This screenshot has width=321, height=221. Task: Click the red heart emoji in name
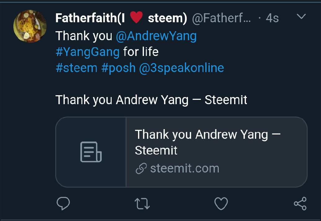pos(136,17)
